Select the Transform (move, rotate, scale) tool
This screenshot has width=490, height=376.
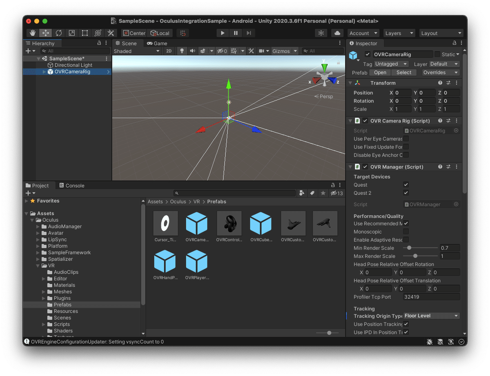click(98, 33)
